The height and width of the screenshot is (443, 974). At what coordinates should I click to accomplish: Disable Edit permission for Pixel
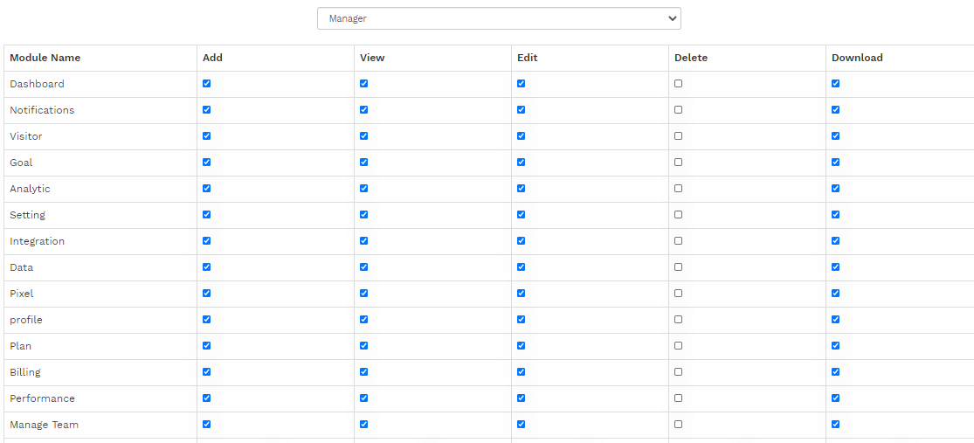click(522, 293)
